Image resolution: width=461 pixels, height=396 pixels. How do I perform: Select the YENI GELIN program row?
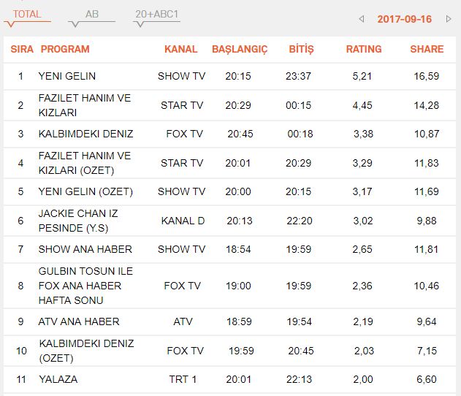pyautogui.click(x=67, y=76)
